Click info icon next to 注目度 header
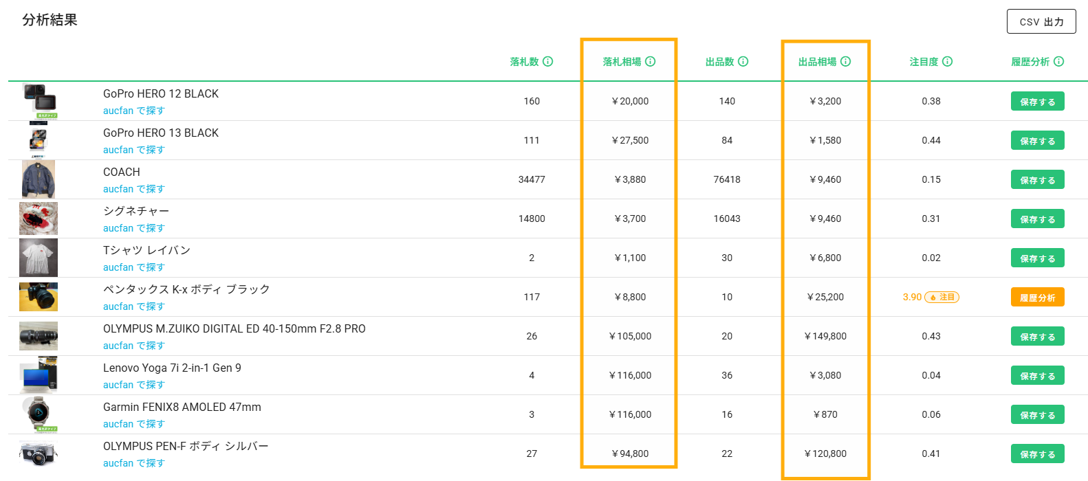This screenshot has width=1088, height=481. pyautogui.click(x=948, y=62)
